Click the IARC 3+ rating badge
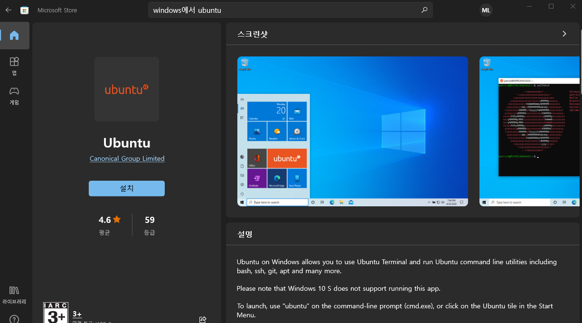 tap(56, 313)
